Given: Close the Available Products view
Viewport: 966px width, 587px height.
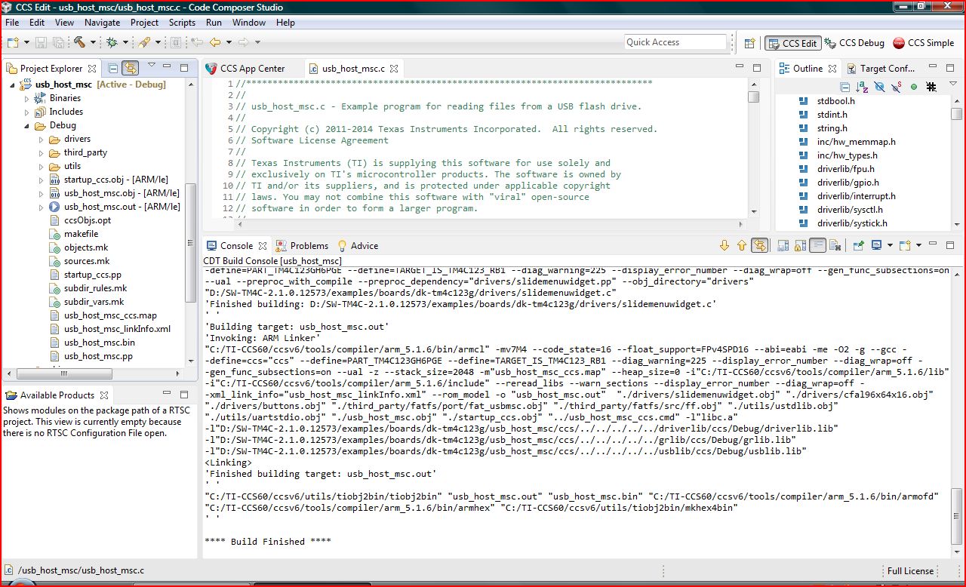Looking at the screenshot, I should [x=105, y=395].
